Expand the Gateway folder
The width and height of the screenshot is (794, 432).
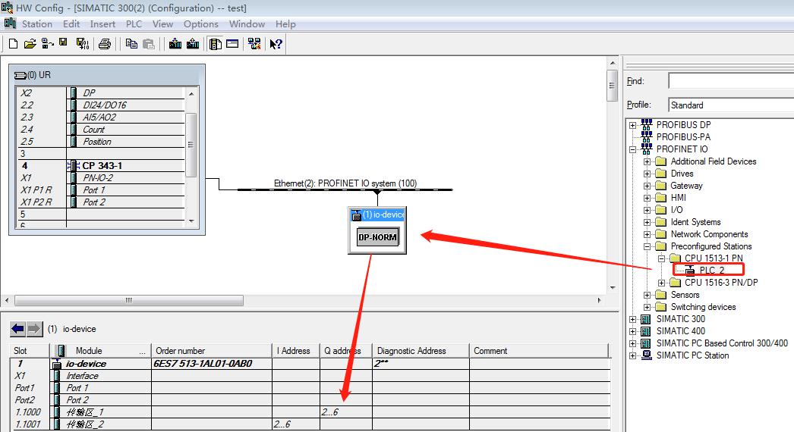647,186
